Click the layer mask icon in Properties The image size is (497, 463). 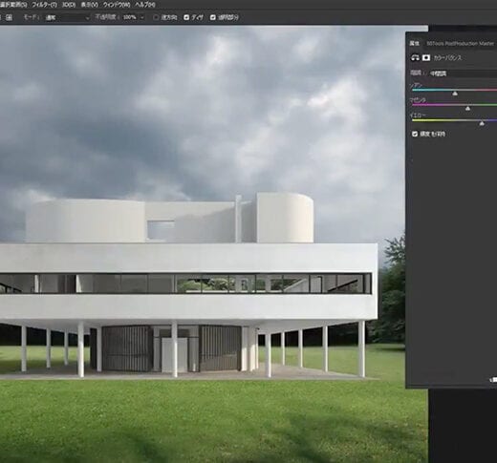pyautogui.click(x=426, y=57)
